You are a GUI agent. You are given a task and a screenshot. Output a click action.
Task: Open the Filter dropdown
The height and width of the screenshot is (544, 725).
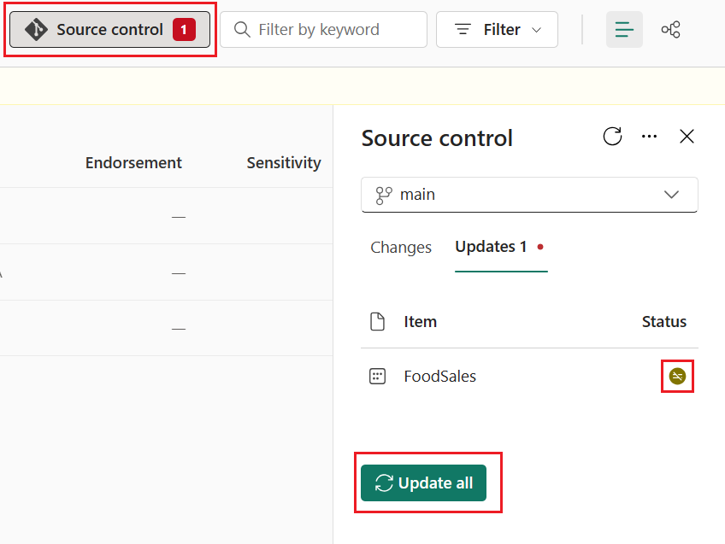[497, 29]
